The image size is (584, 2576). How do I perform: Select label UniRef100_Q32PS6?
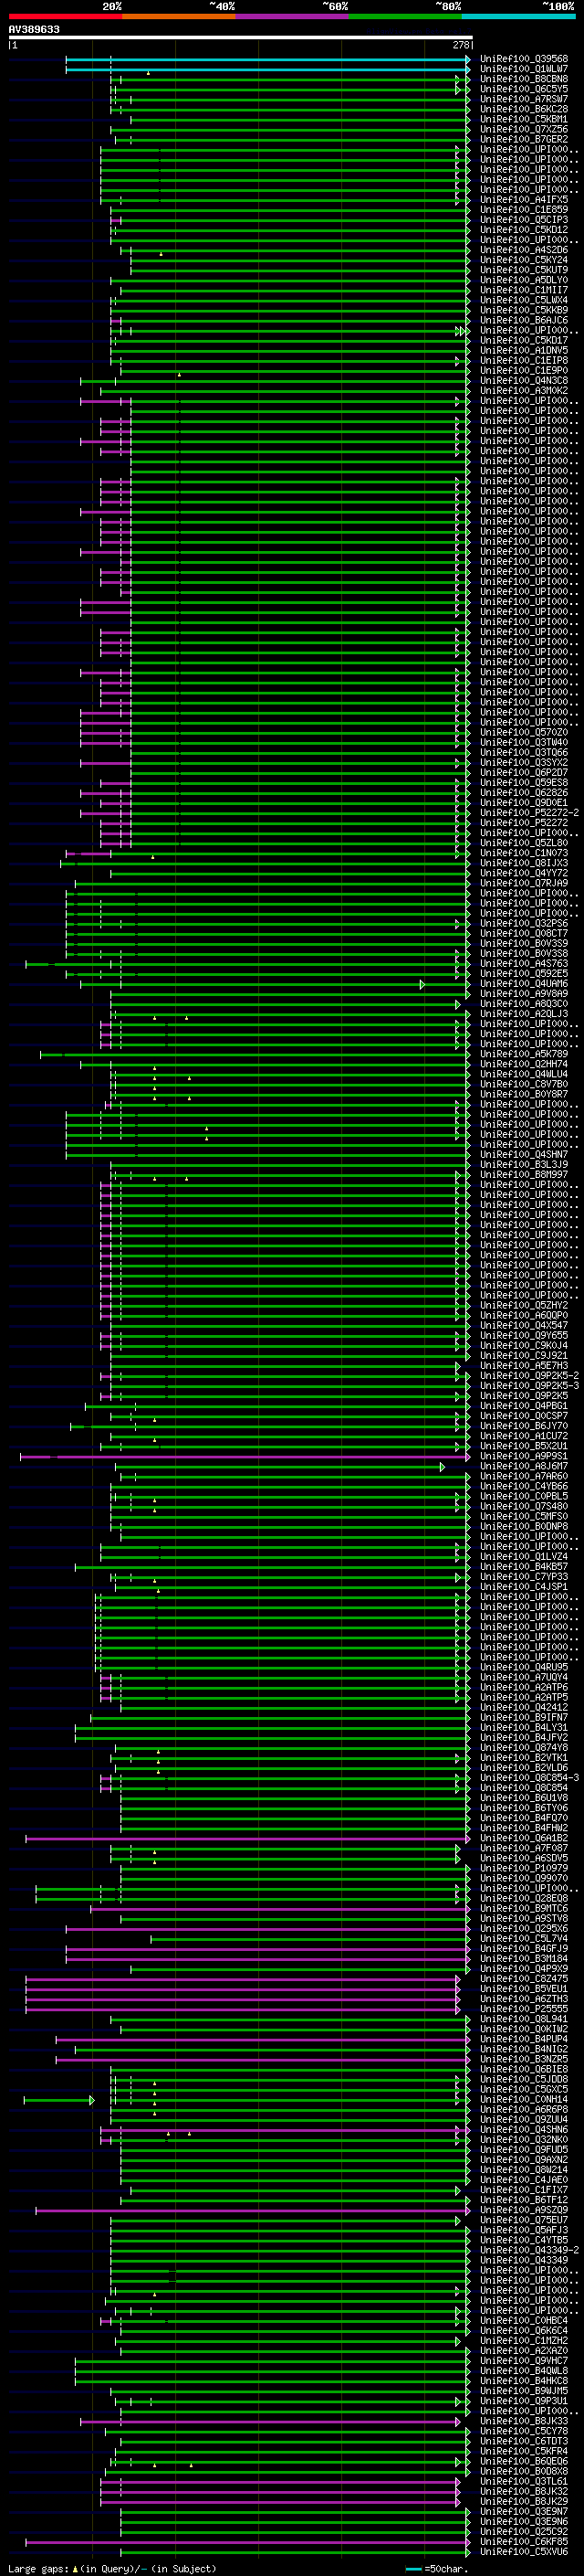tap(524, 923)
